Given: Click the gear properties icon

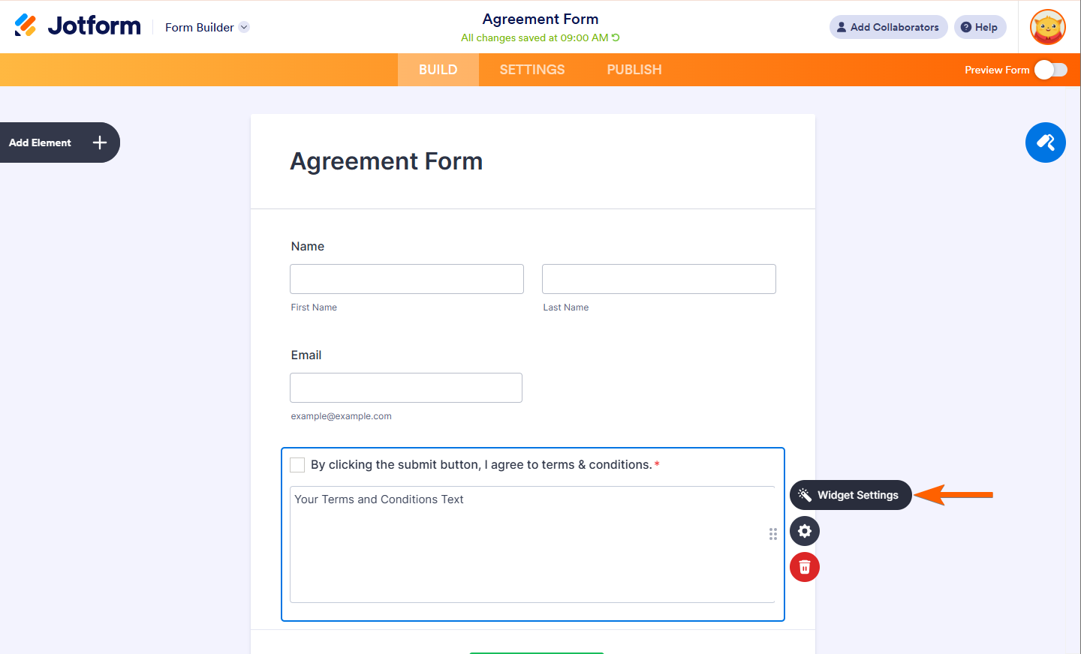Looking at the screenshot, I should click(x=804, y=531).
